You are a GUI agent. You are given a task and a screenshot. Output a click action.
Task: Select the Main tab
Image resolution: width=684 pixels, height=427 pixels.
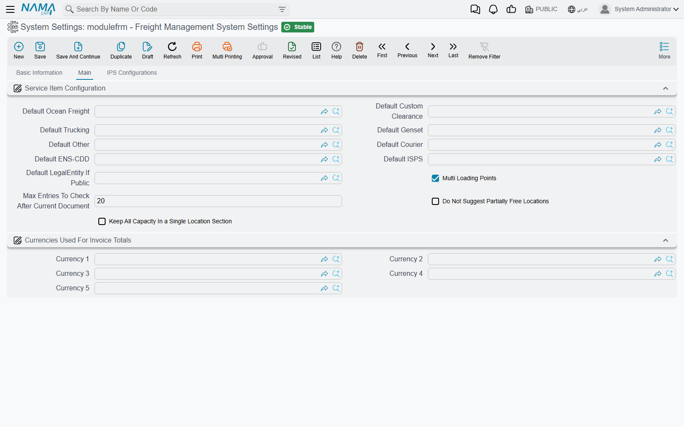pos(85,73)
